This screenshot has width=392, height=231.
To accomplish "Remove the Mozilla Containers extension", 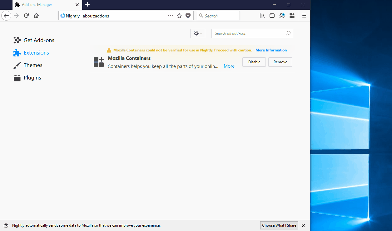I will tap(280, 62).
